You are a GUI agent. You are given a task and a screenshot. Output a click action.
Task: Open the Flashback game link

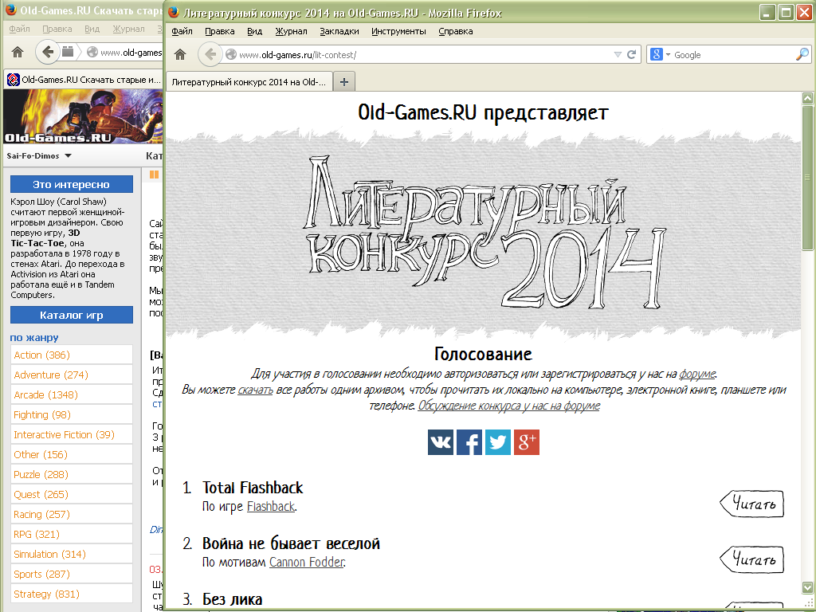click(271, 506)
